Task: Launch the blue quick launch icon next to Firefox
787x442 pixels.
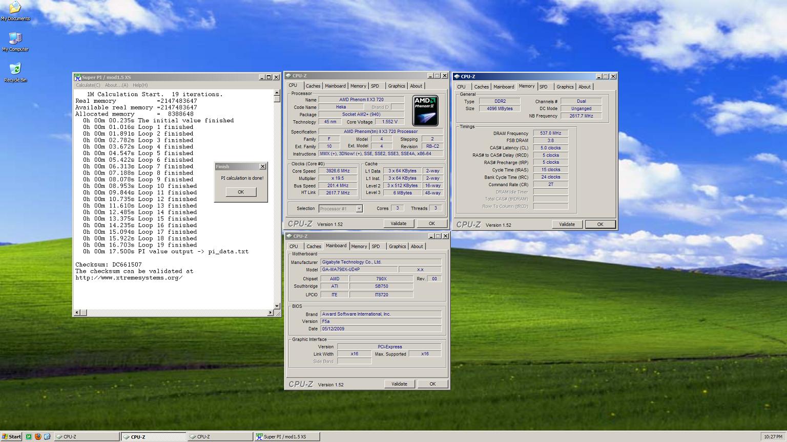Action: [x=47, y=436]
